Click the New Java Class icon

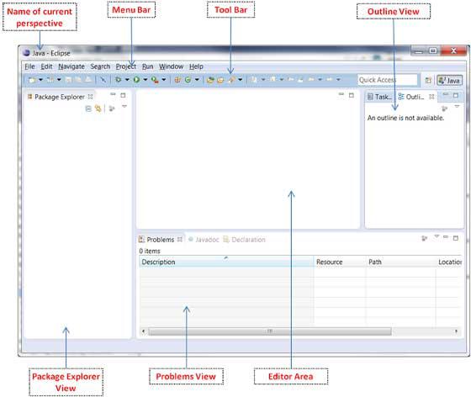(188, 80)
